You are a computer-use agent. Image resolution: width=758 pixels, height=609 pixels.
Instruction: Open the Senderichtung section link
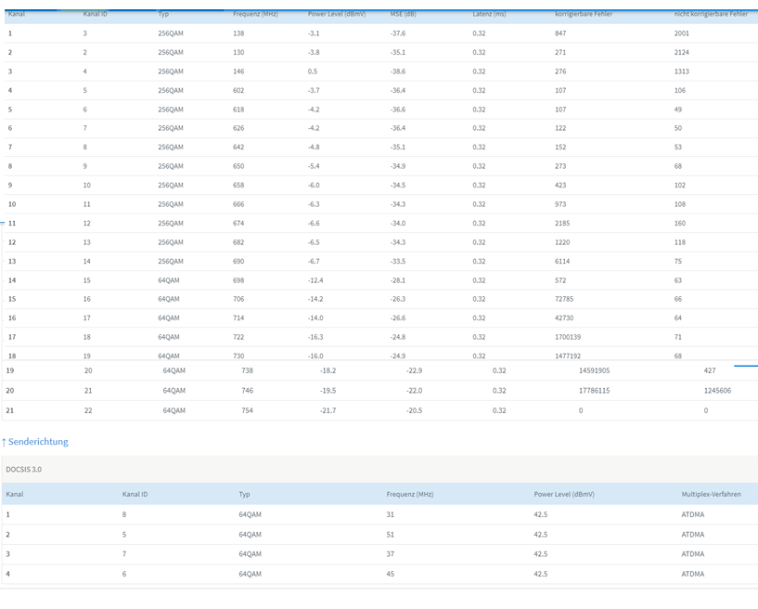coord(35,442)
